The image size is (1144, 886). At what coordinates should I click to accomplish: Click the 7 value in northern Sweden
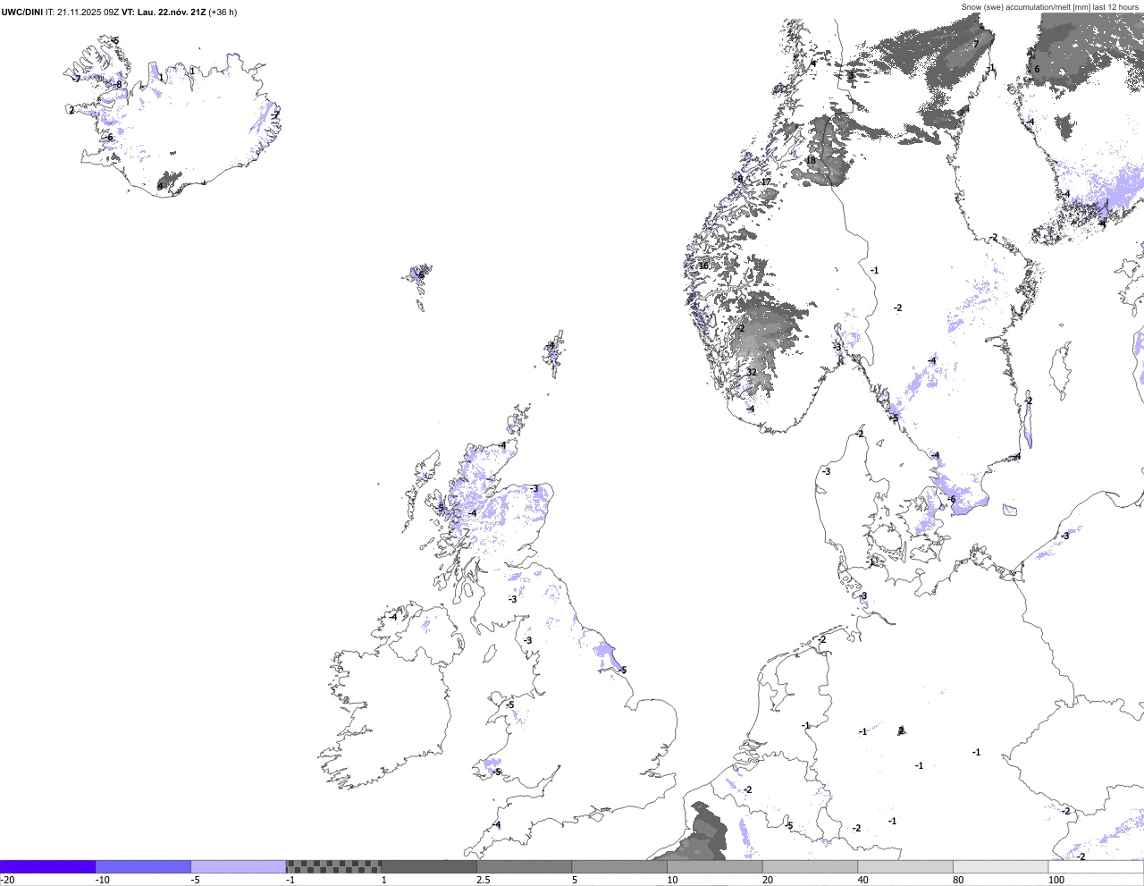coord(975,43)
